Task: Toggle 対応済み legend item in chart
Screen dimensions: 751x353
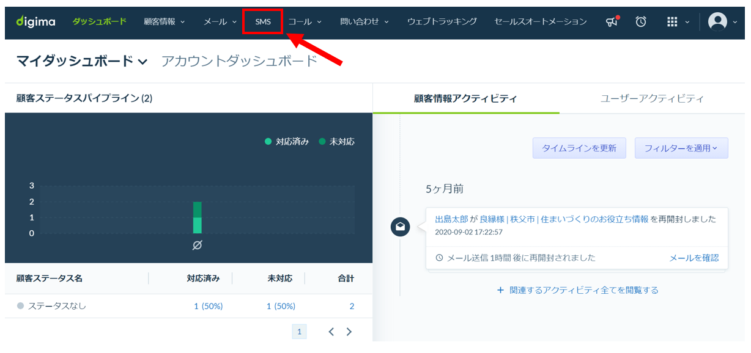Action: [287, 141]
